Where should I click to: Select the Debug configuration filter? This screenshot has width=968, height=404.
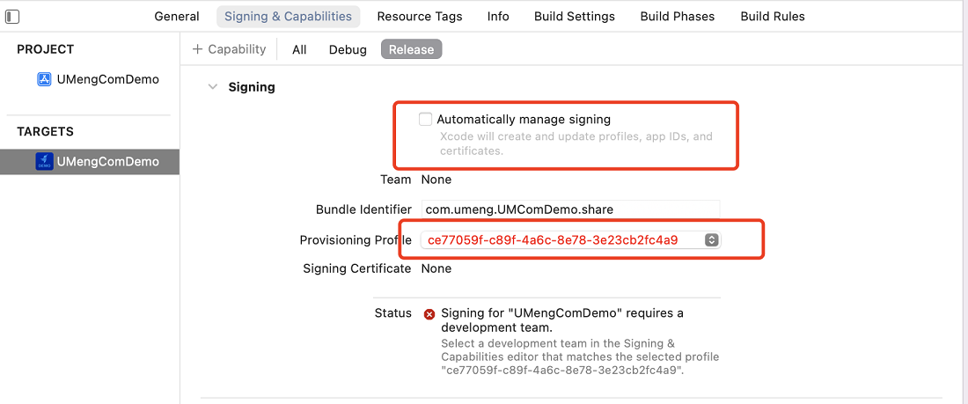(x=348, y=50)
